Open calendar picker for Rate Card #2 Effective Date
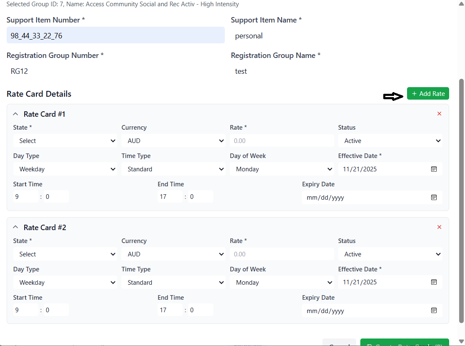 [434, 282]
